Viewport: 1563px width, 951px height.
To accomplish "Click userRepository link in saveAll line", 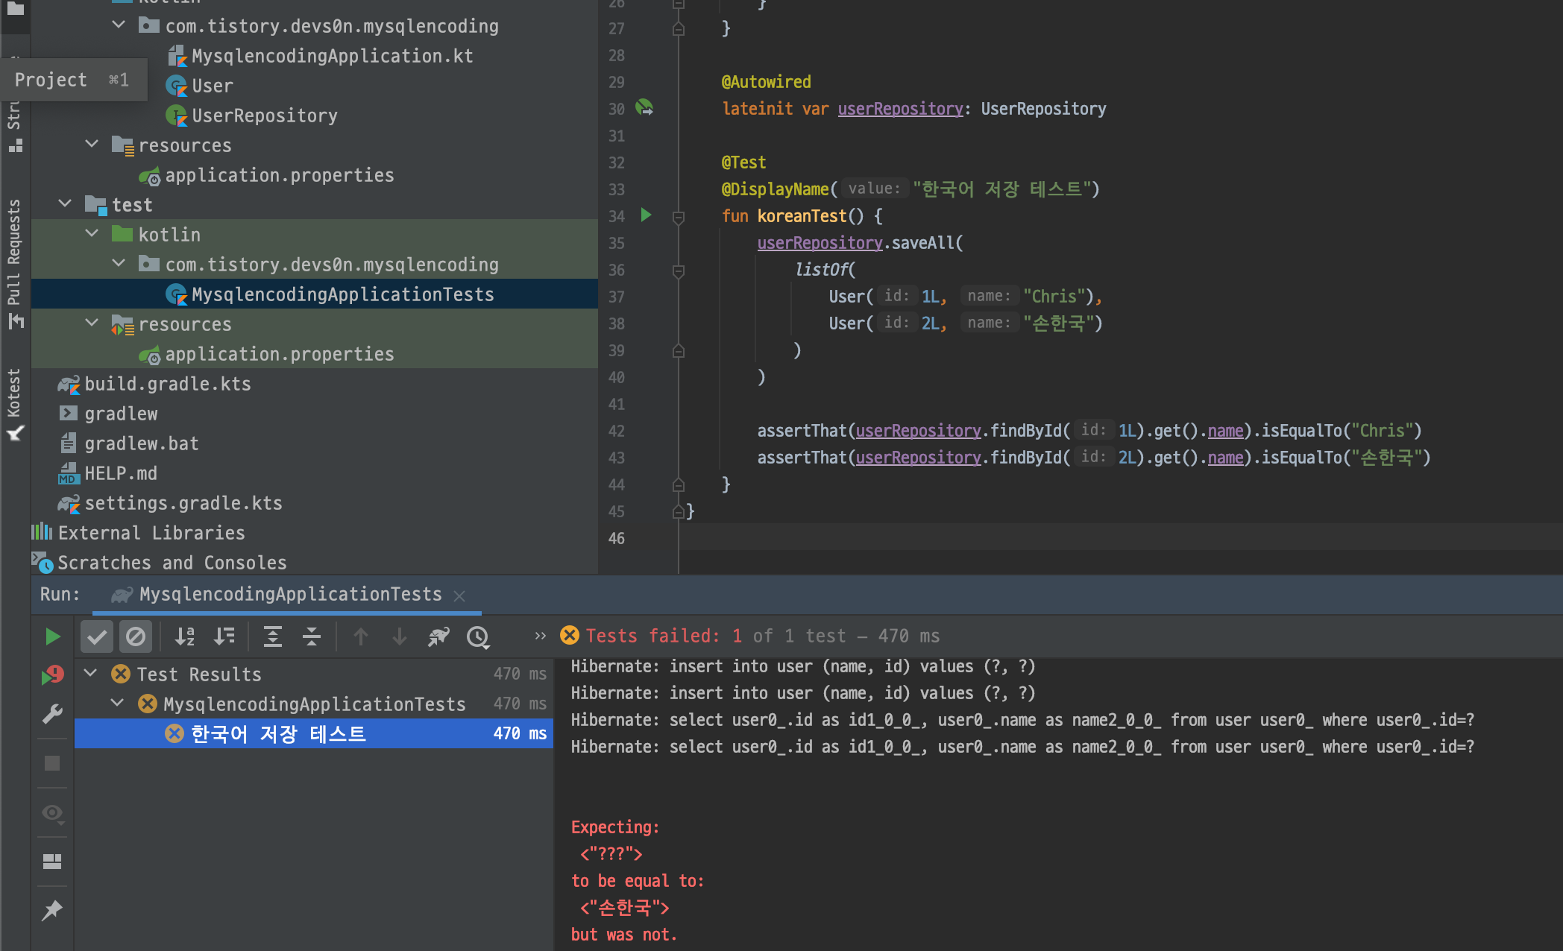I will (x=820, y=243).
